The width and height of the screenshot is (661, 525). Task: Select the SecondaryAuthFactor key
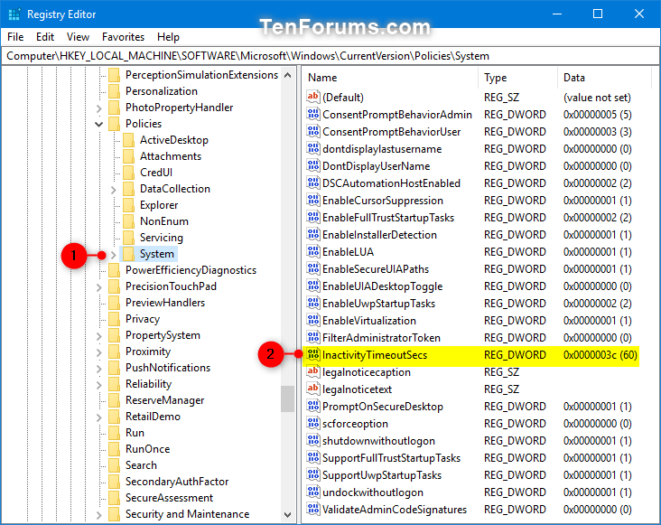tap(177, 481)
